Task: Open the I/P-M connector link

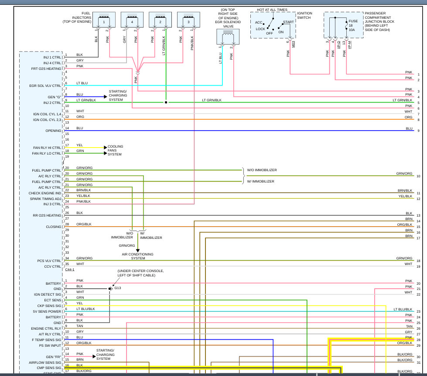Action: pyautogui.click(x=350, y=45)
